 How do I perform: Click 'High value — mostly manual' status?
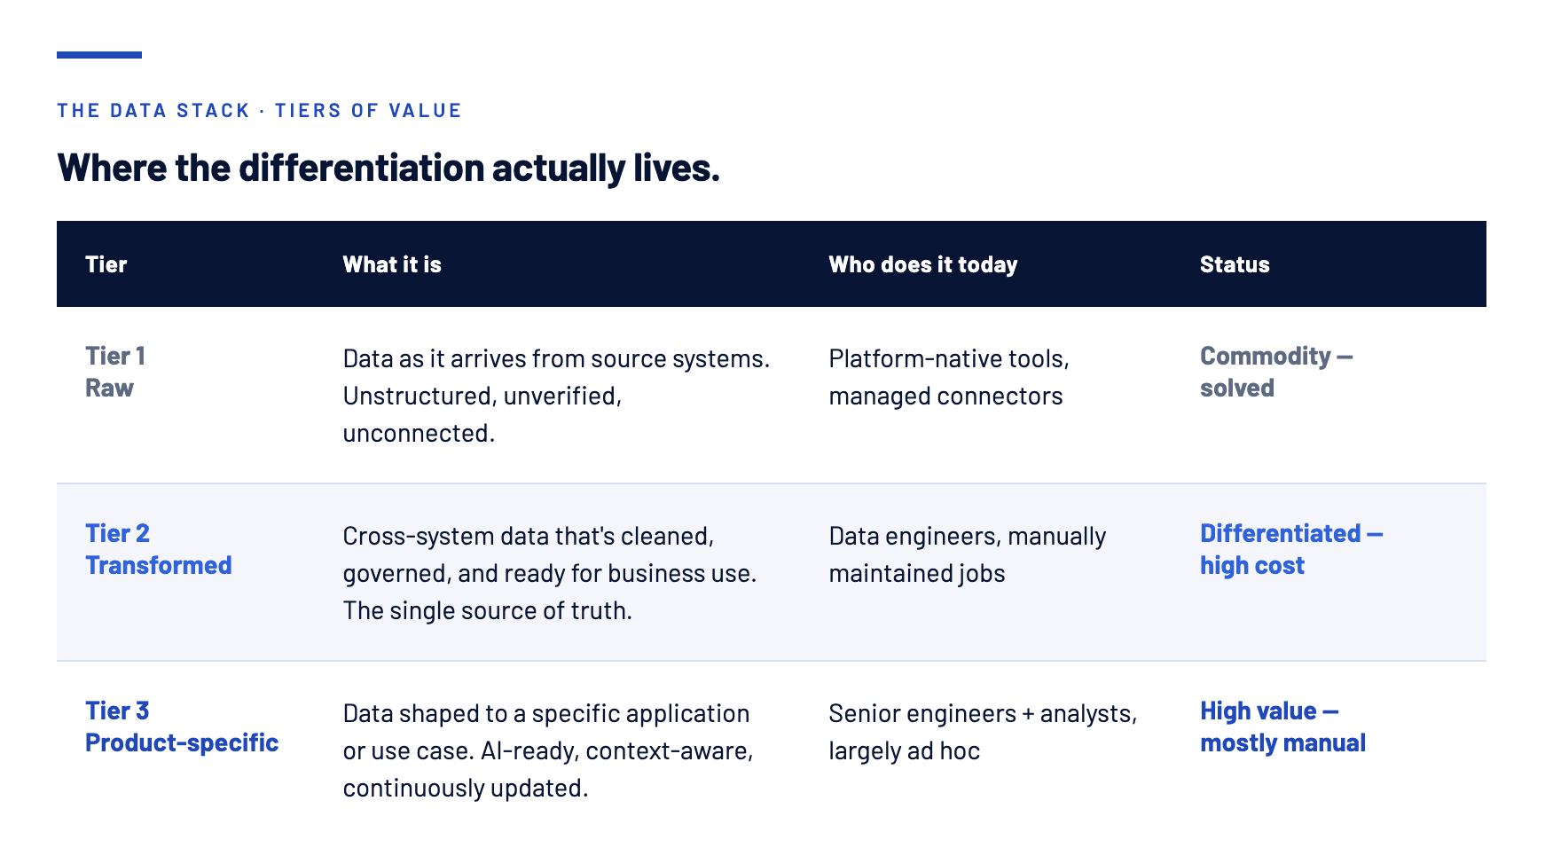coord(1282,726)
